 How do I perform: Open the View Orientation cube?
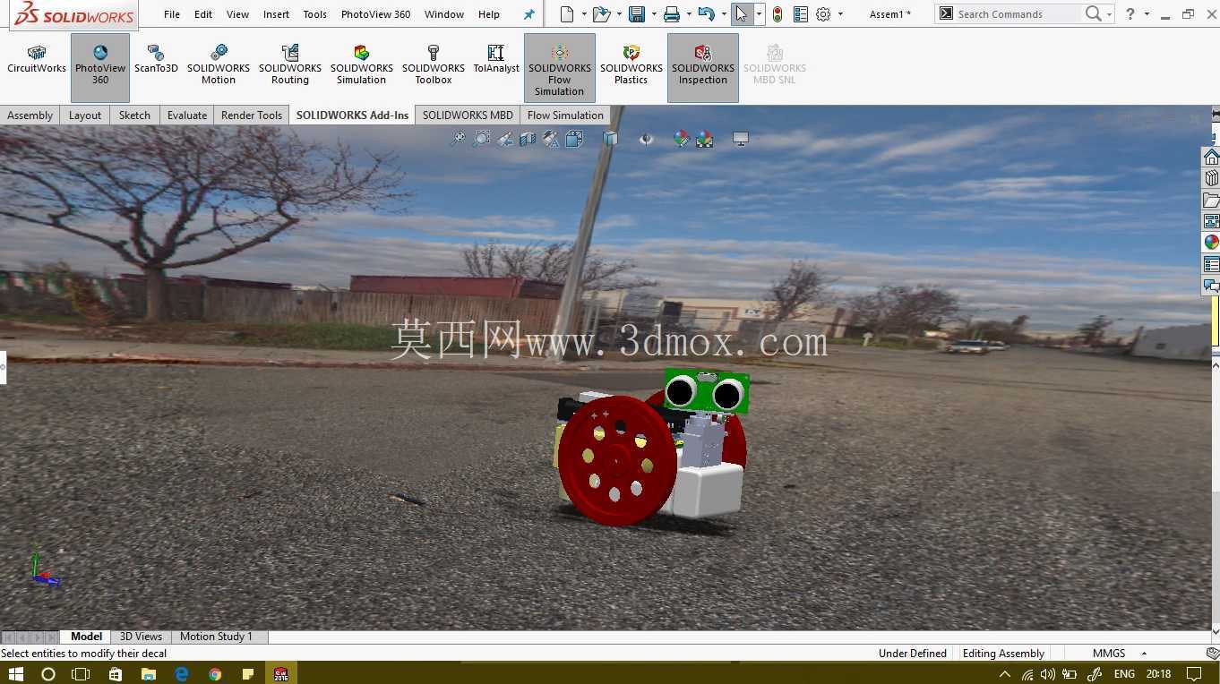(x=574, y=139)
